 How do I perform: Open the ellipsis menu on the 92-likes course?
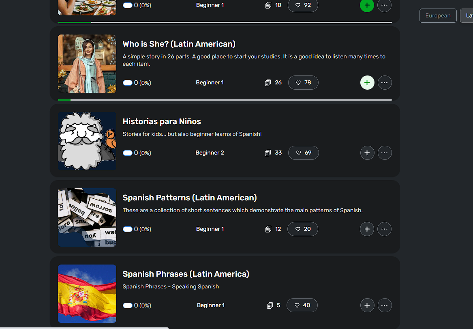pos(384,5)
